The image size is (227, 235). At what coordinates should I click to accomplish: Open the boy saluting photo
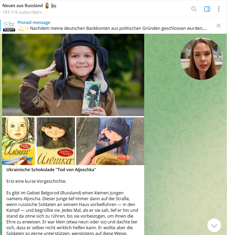click(73, 75)
